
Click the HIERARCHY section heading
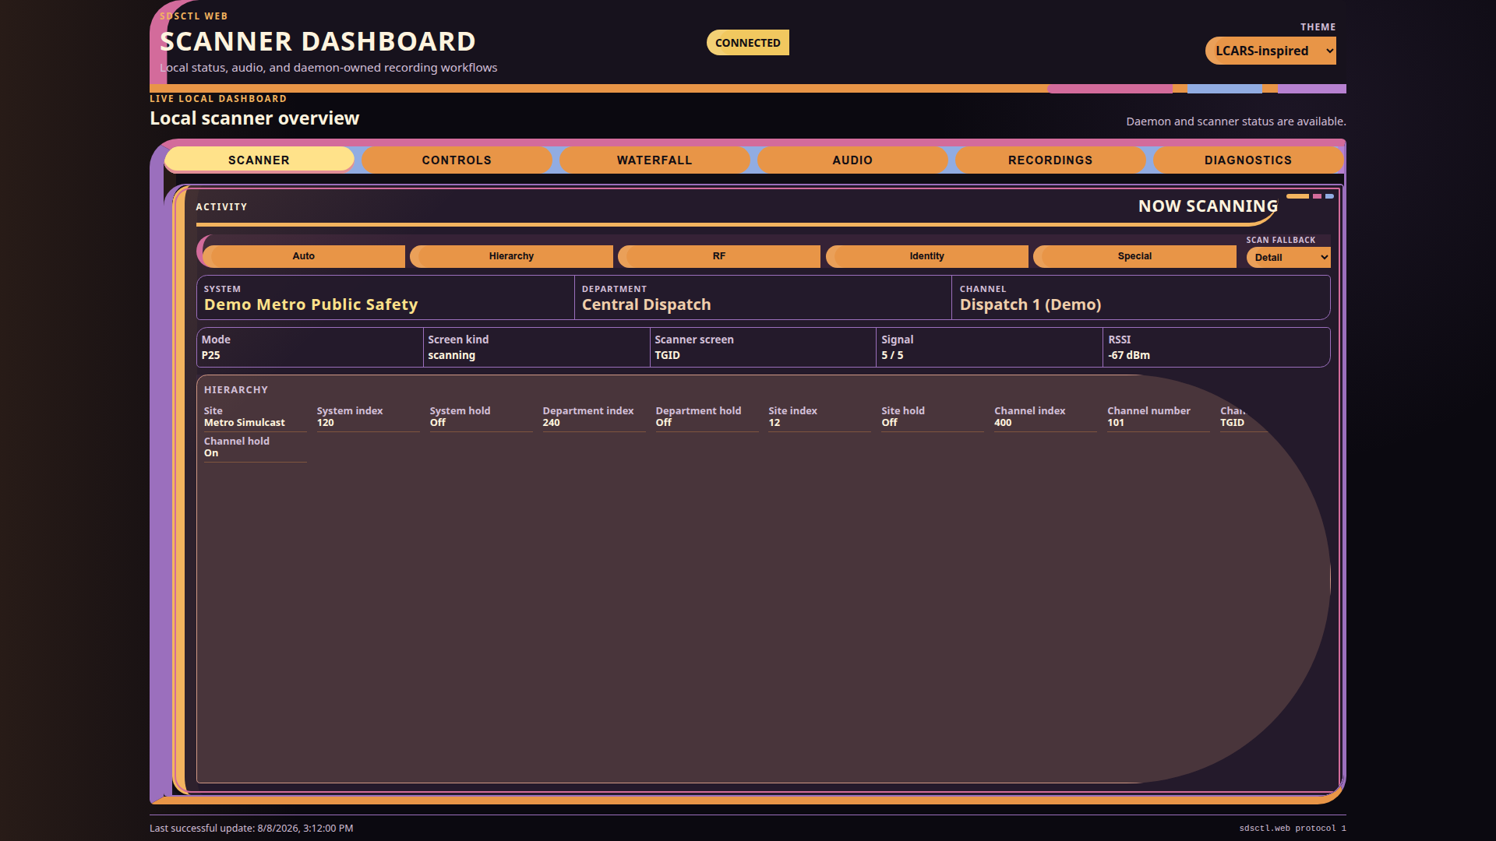point(236,390)
